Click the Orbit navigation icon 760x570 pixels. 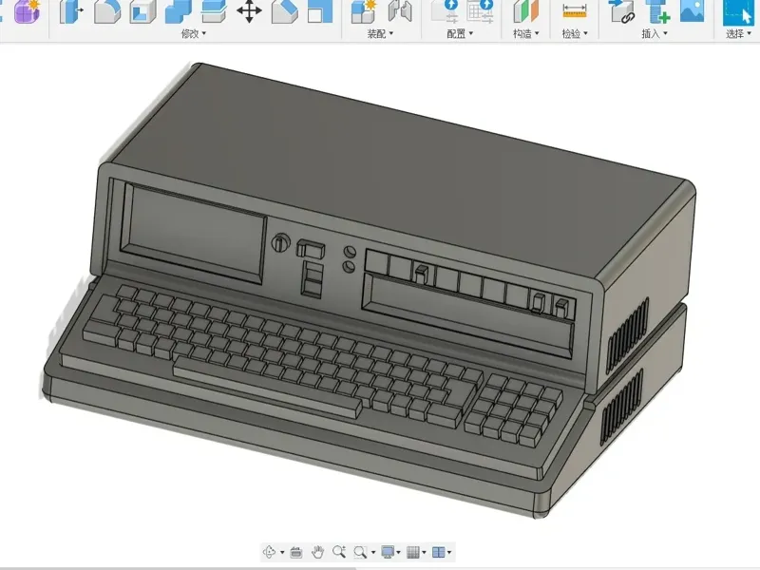click(x=269, y=552)
